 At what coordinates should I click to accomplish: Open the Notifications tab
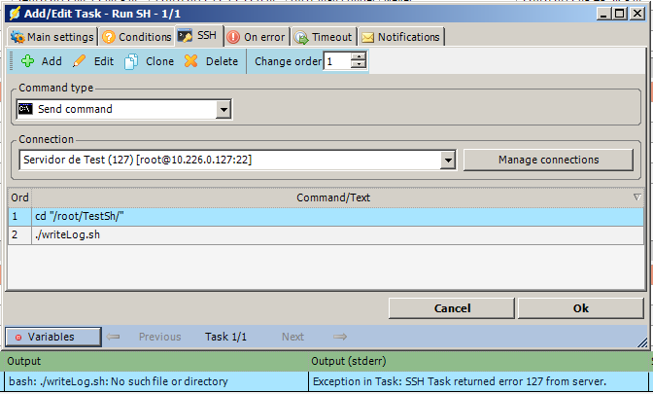400,37
